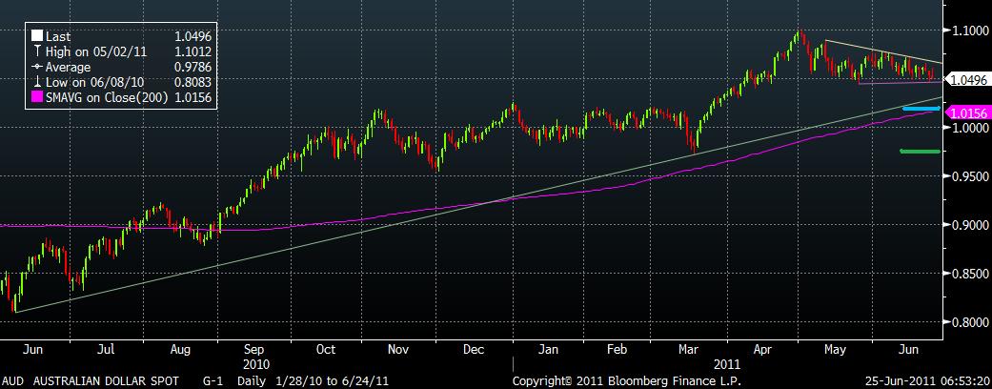The height and width of the screenshot is (389, 992).
Task: Select the magenta 1.0156 SMAVG price tag
Action: point(967,113)
